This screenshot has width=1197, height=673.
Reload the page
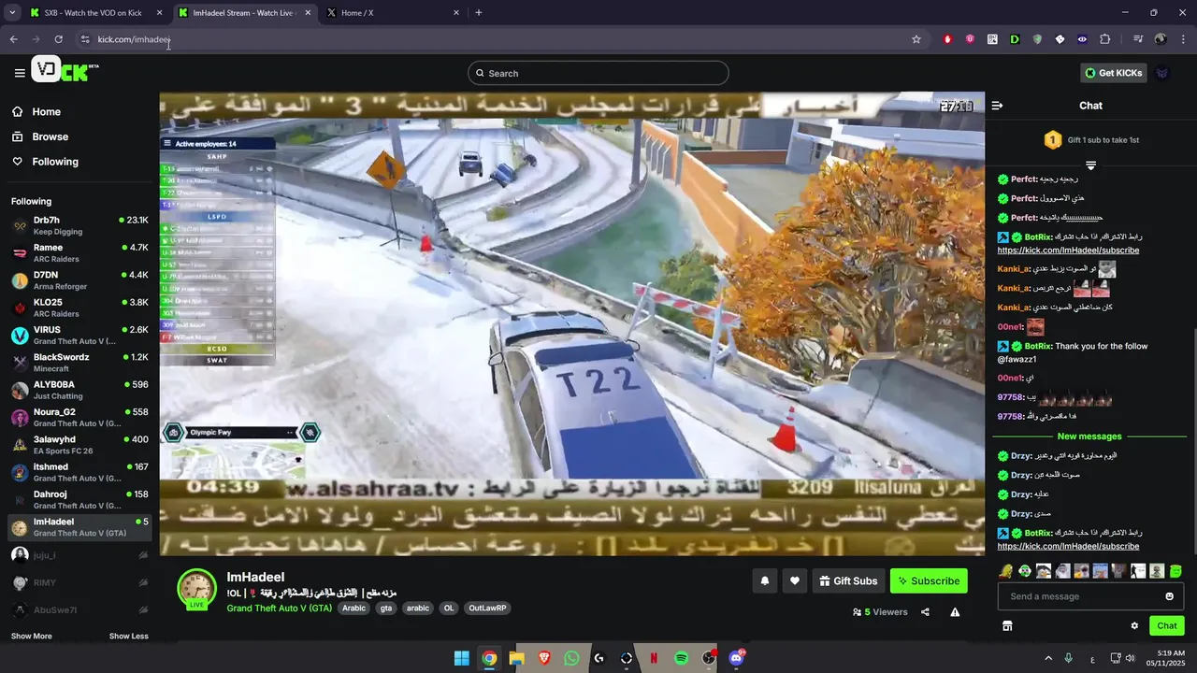pyautogui.click(x=58, y=39)
